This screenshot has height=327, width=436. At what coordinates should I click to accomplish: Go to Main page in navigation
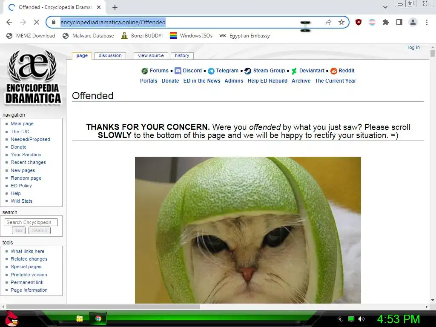click(x=22, y=123)
